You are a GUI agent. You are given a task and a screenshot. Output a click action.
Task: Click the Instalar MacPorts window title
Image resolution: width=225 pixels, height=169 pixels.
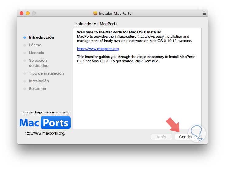click(x=115, y=13)
